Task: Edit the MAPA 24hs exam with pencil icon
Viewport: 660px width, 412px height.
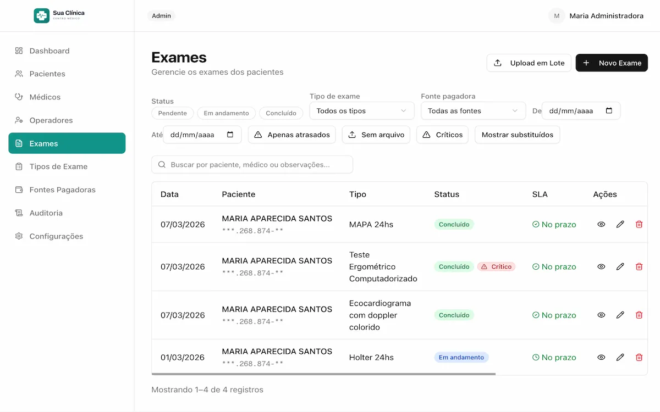Action: pyautogui.click(x=620, y=224)
